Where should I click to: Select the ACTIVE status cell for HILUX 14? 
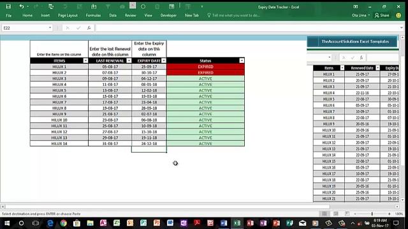tap(205, 144)
